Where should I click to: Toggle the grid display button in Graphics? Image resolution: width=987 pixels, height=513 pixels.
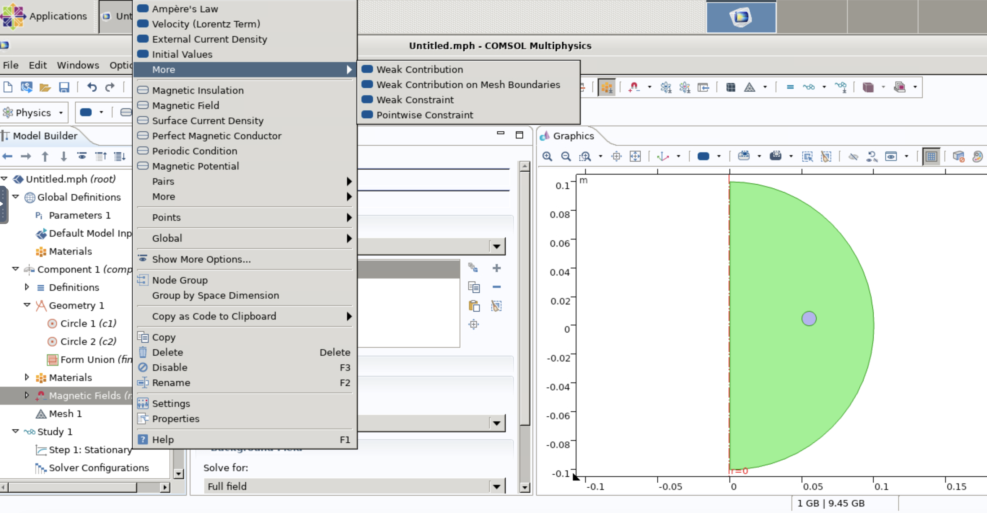pos(931,156)
